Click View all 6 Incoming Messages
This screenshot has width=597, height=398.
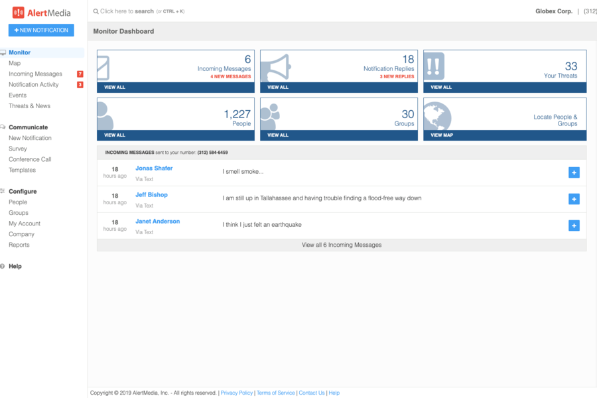pos(342,245)
